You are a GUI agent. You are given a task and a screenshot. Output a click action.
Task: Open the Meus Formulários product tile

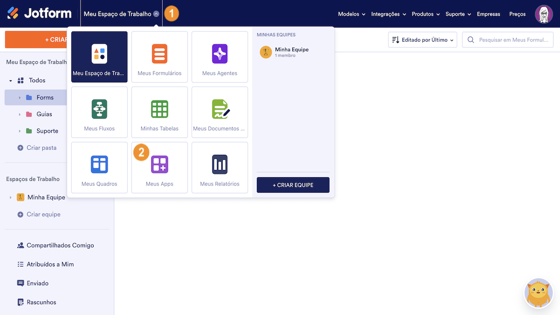point(160,57)
